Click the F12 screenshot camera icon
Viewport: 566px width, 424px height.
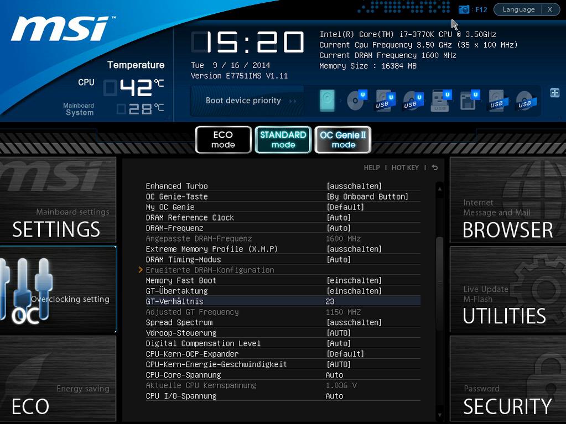click(464, 9)
